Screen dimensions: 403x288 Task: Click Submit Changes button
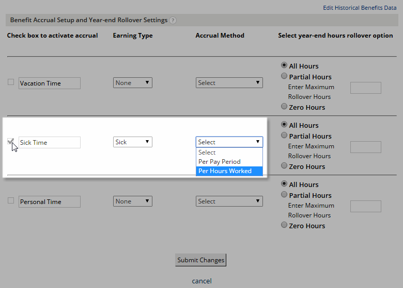coord(201,260)
